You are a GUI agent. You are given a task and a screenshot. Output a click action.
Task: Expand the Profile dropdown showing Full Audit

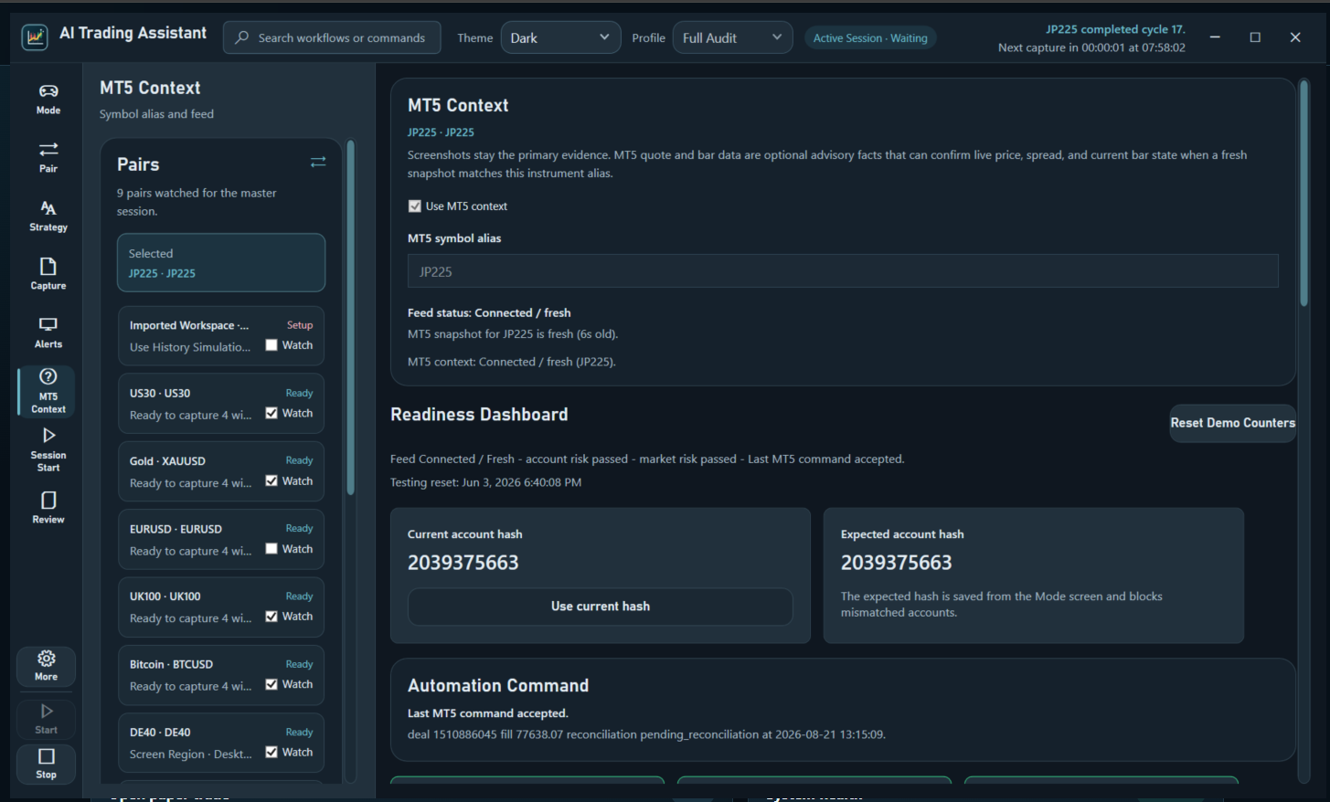(x=732, y=37)
